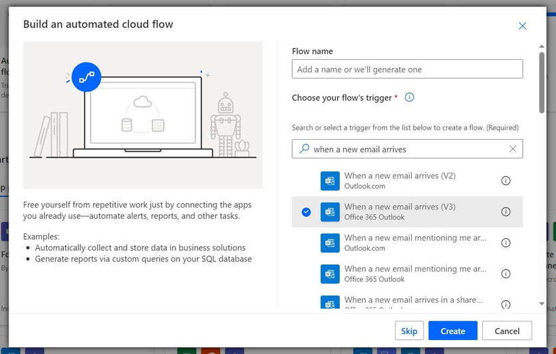Select When a new email arrives (V2) Outlook.com
The height and width of the screenshot is (354, 556).
tap(407, 181)
